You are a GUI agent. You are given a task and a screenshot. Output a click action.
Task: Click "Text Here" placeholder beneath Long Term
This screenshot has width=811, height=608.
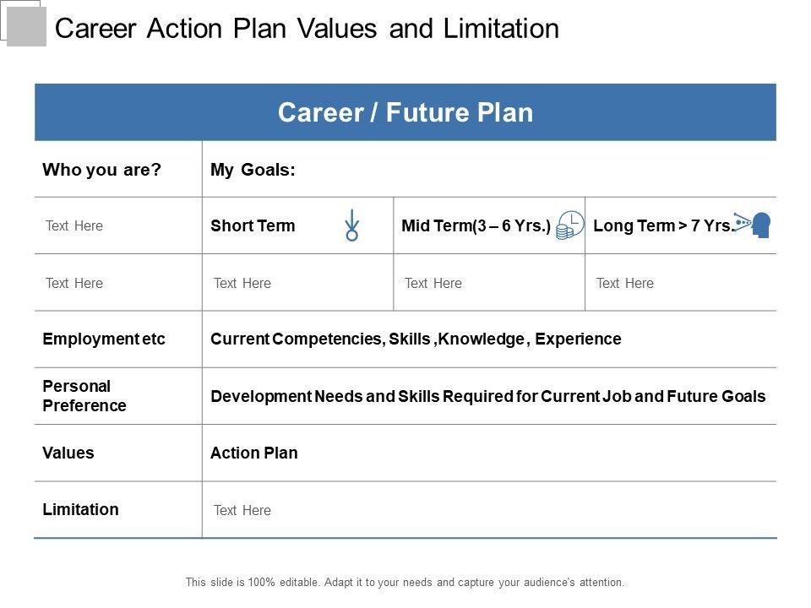pyautogui.click(x=625, y=283)
